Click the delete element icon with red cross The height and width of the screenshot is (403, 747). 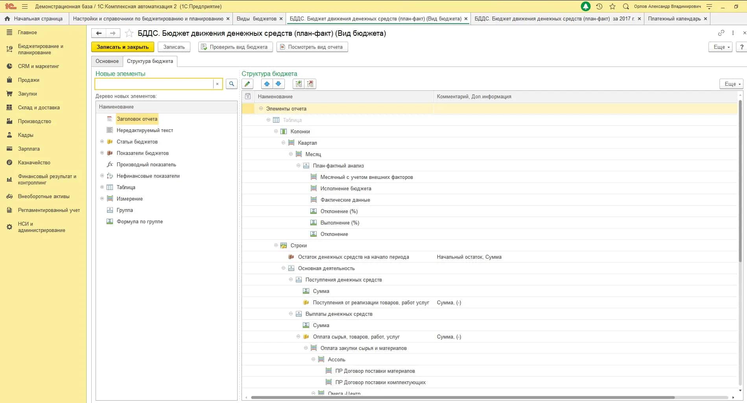(310, 84)
